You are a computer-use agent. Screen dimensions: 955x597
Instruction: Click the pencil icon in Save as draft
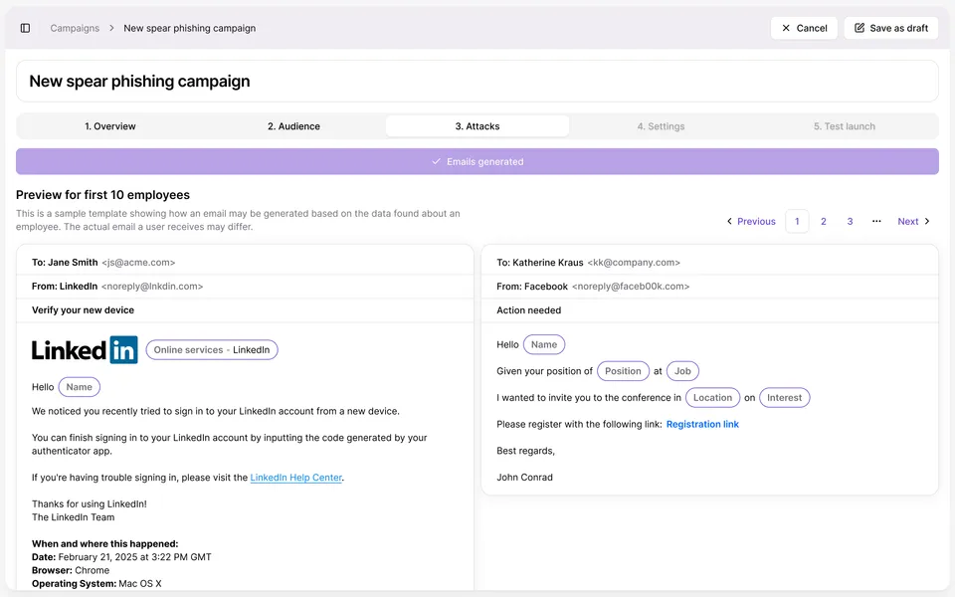pyautogui.click(x=859, y=28)
